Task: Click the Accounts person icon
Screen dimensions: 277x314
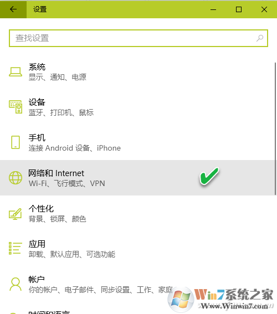Action: 16,284
